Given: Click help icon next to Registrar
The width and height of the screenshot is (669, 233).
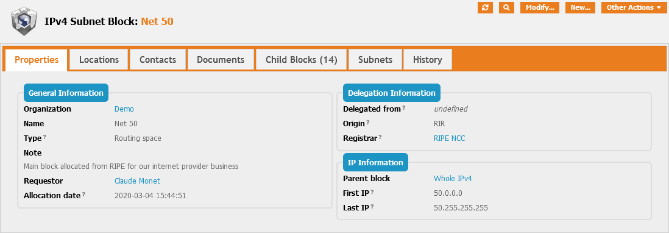Looking at the screenshot, I should point(380,137).
